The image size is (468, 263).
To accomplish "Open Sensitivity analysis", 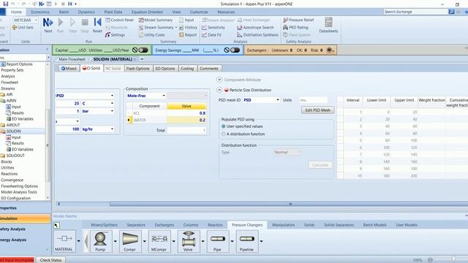I will pyautogui.click(x=214, y=28).
